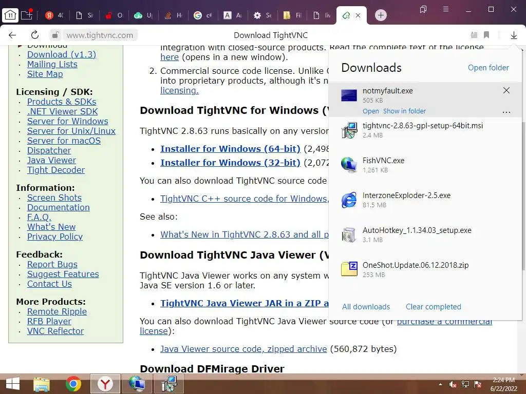Open notmyfault.exe file

tap(371, 111)
